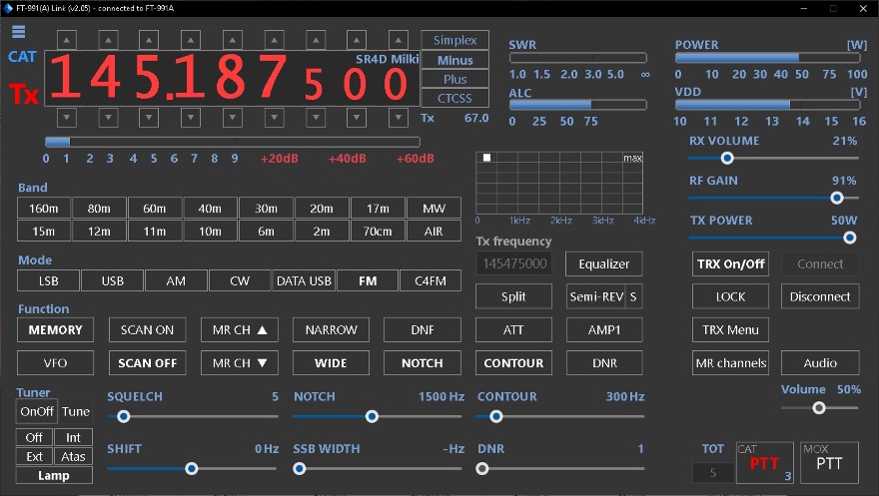This screenshot has height=496, width=879.
Task: Enable AMP1 preamp
Action: tap(604, 329)
